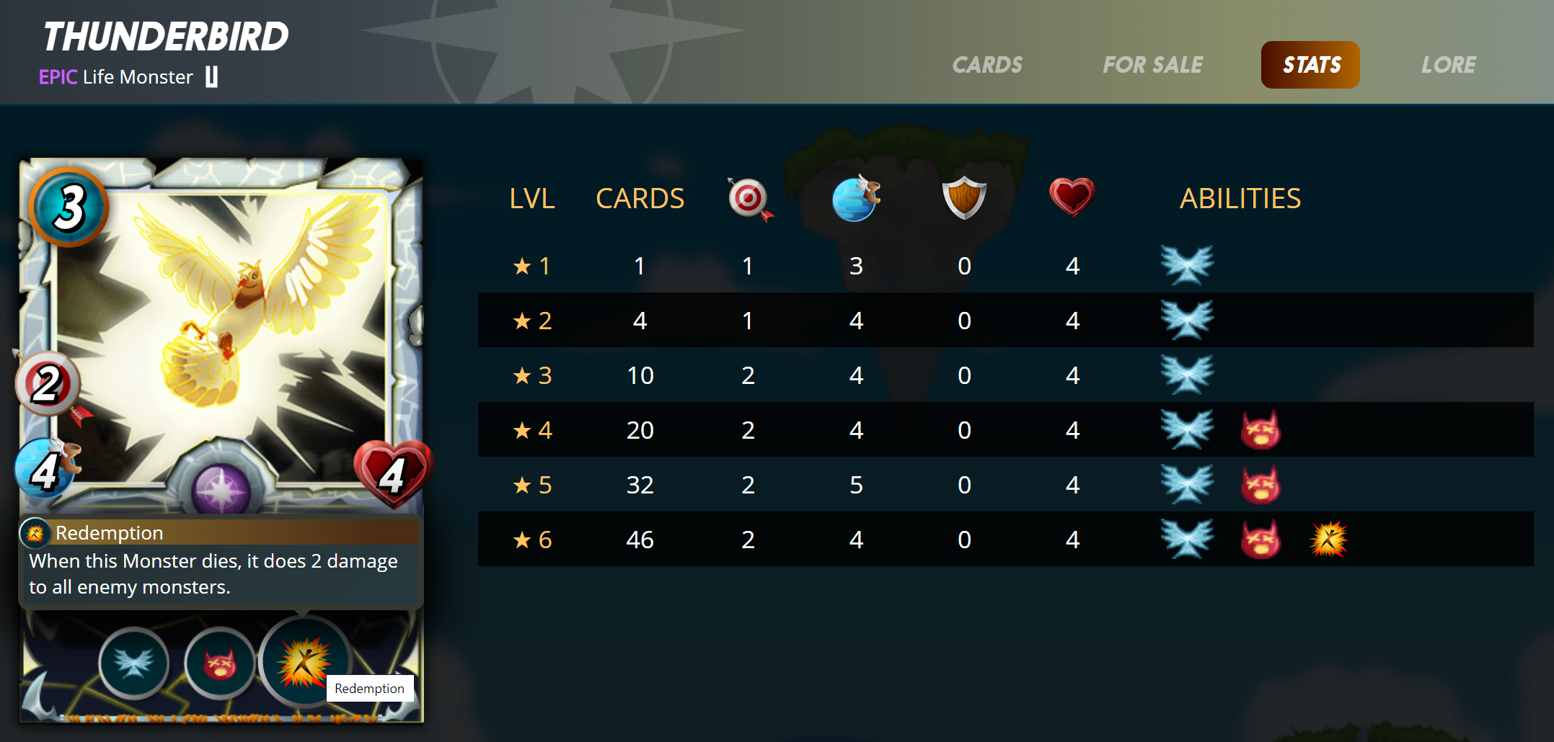The height and width of the screenshot is (742, 1554).
Task: Click the speed globe icon column header
Action: [x=856, y=198]
